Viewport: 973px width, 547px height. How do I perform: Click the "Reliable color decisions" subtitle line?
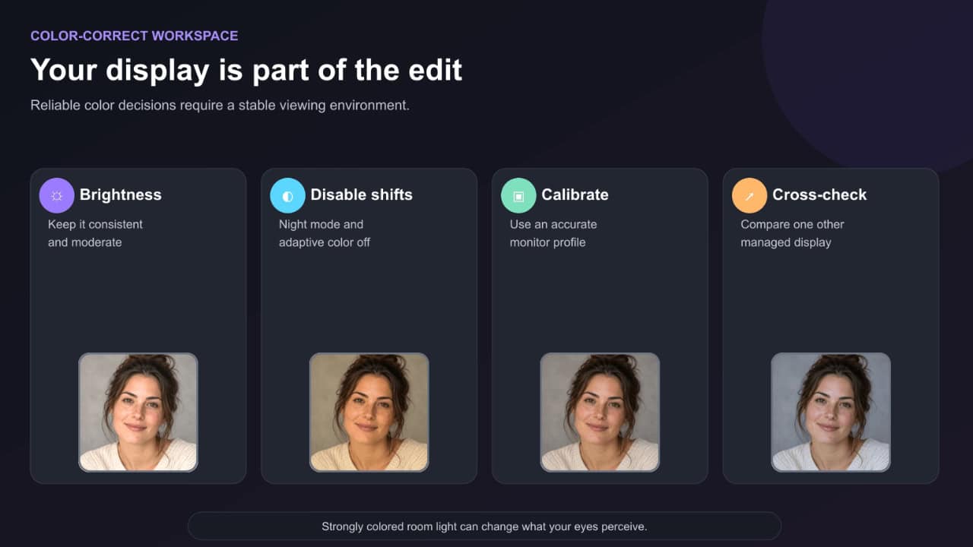[220, 105]
